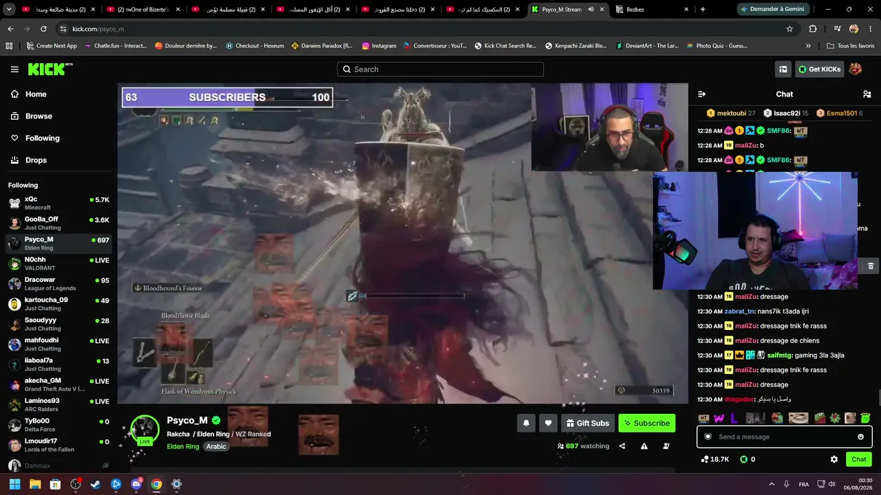Select the purple W emote in quick emotes
881x495 pixels.
click(719, 418)
